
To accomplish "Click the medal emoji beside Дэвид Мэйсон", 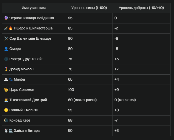I will (6, 69).
